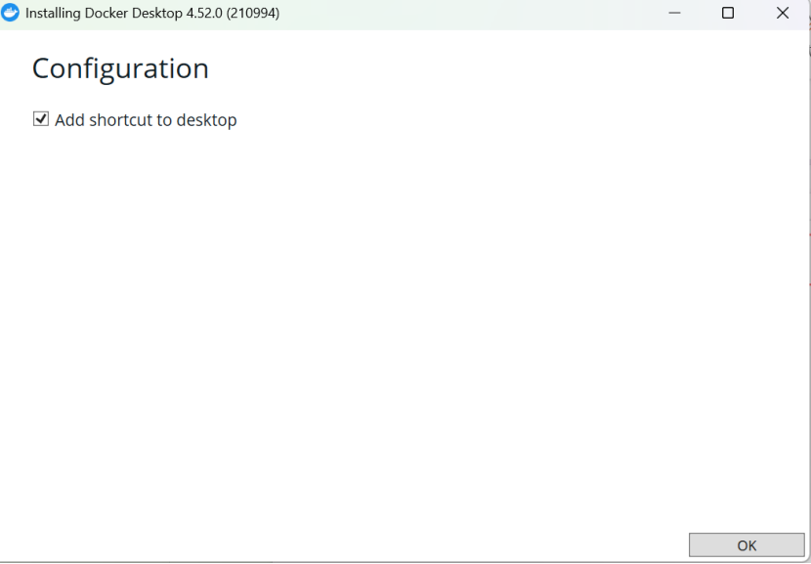Close the Docker Desktop installer window
The image size is (811, 564).
click(783, 13)
